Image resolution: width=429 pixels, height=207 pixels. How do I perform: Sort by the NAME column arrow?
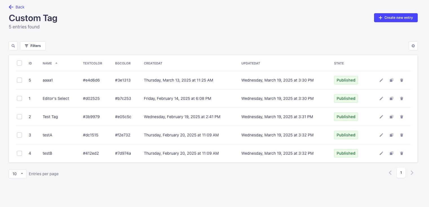(56, 63)
